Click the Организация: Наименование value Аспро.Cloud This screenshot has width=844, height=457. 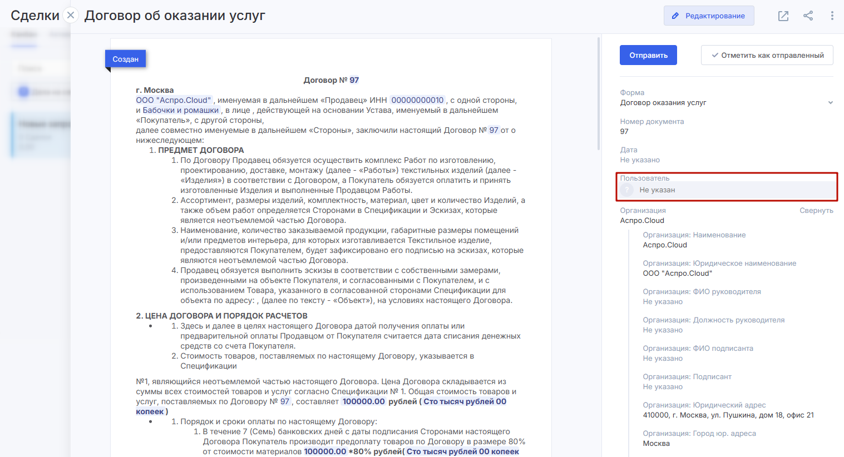tap(665, 245)
